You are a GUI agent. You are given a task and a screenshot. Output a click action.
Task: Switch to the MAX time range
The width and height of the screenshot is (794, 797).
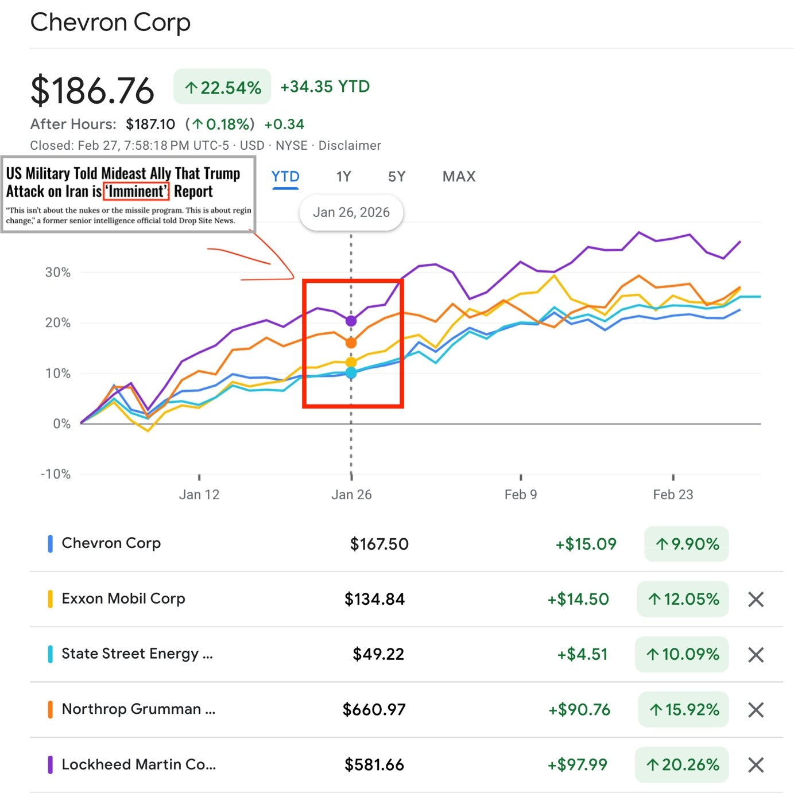[x=459, y=177]
